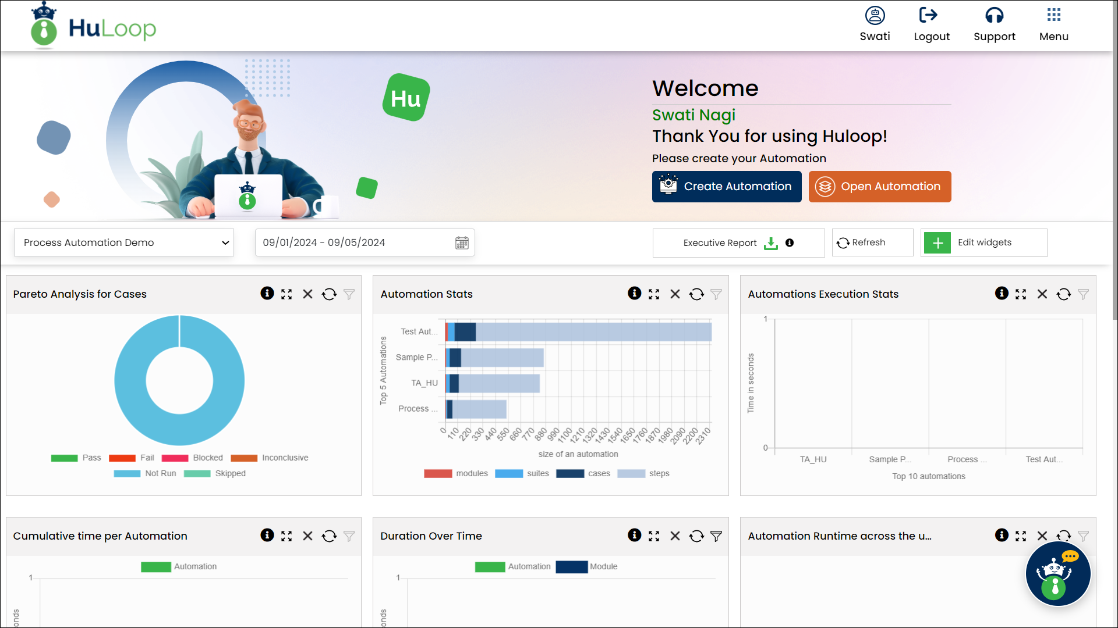Open the Support headset icon
This screenshot has height=628, width=1118.
point(994,16)
